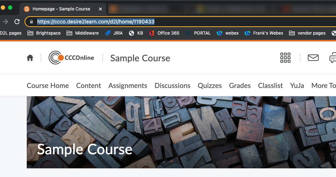Open the YuJa navbar item
The width and height of the screenshot is (336, 177).
(x=297, y=85)
